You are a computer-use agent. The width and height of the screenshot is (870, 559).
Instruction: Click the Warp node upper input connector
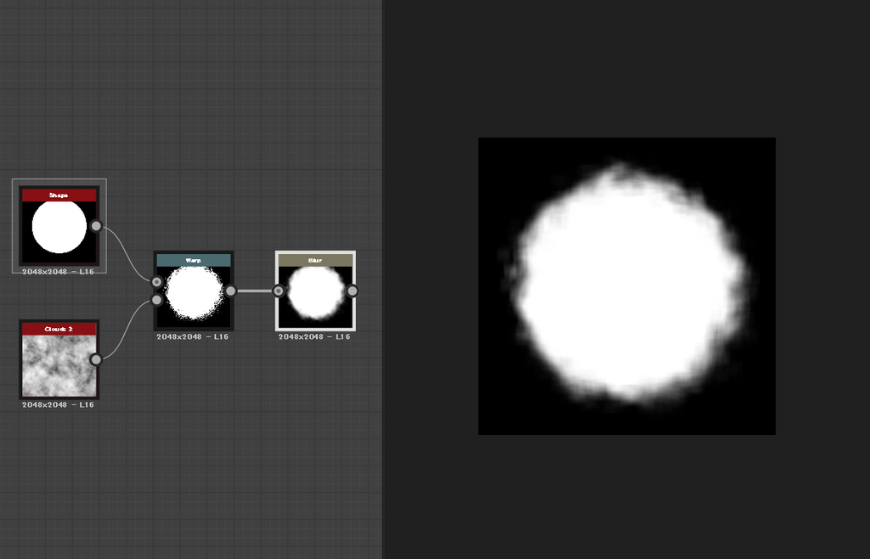pos(157,282)
